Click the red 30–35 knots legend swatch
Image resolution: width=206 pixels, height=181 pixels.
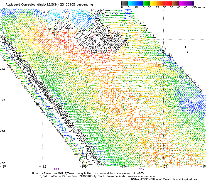[168, 3]
